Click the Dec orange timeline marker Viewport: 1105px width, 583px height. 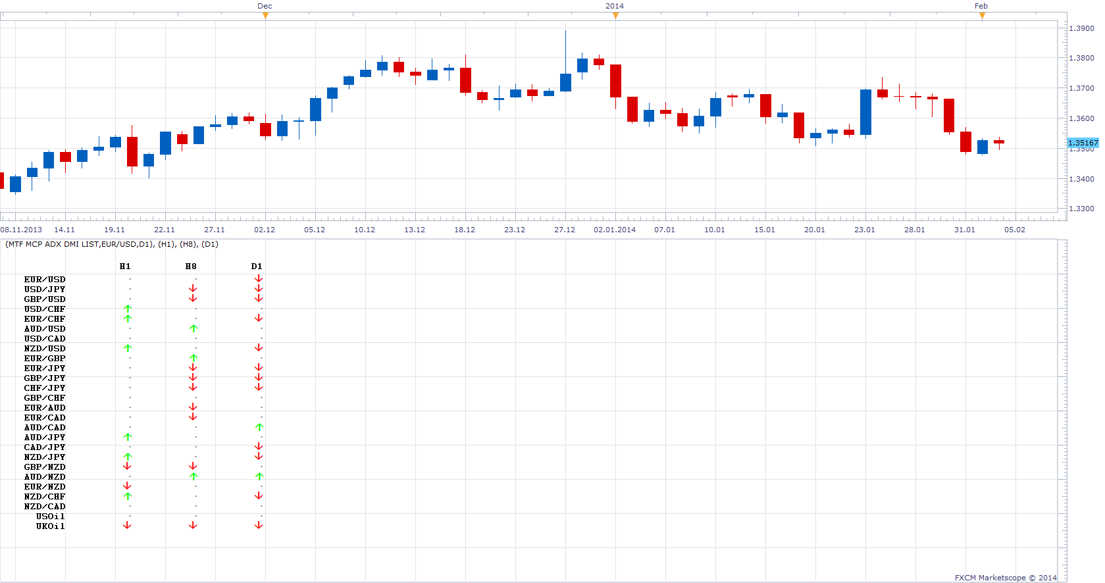(265, 16)
